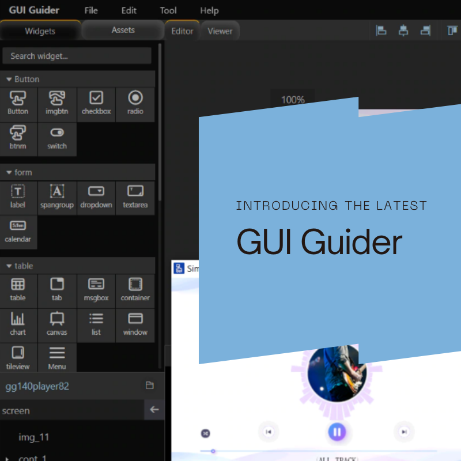
Task: Open the File menu
Action: click(91, 10)
